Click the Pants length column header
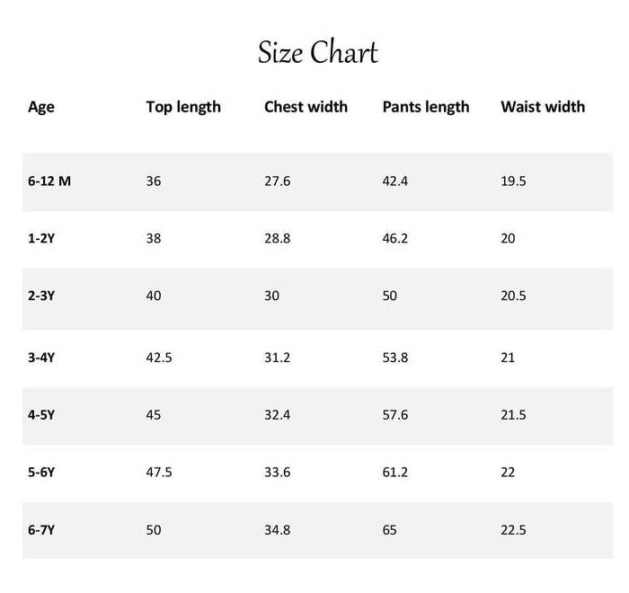Viewport: 629px width, 593px height. 426,107
